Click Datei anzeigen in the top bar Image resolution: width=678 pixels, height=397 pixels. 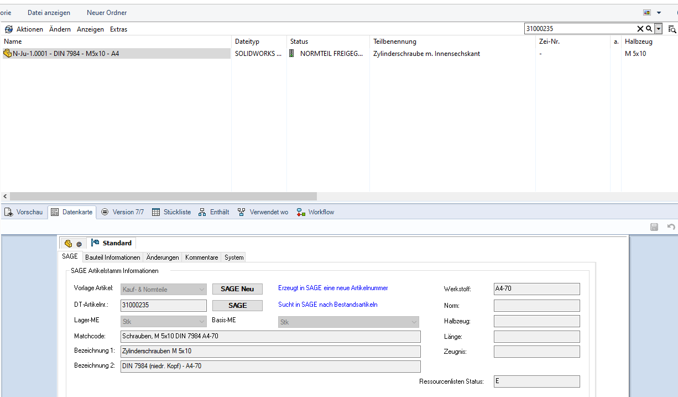tap(50, 12)
